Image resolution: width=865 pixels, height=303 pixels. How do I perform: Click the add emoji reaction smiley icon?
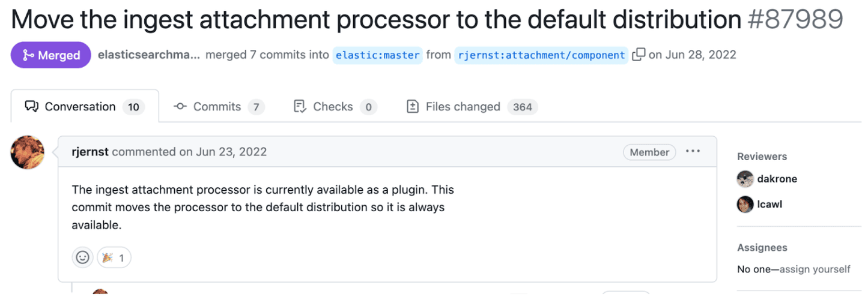83,257
